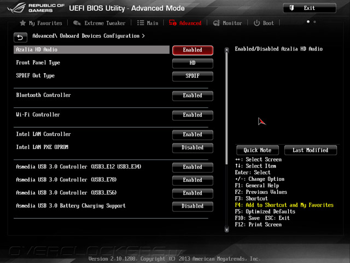Click the F1: General Help hint

coord(257,186)
